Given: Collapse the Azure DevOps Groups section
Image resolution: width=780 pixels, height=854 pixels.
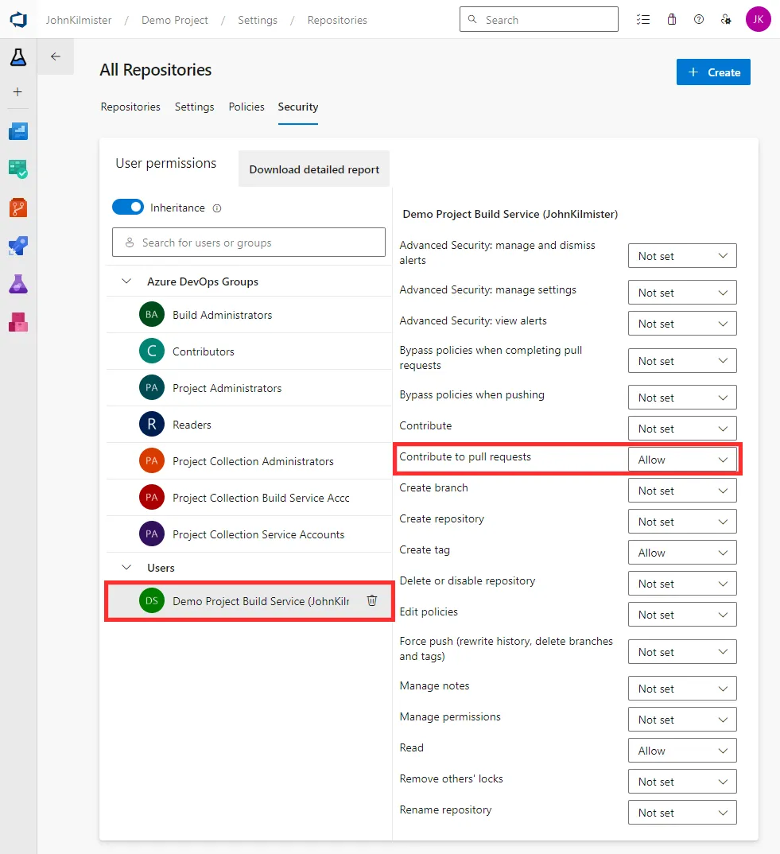Looking at the screenshot, I should (126, 281).
